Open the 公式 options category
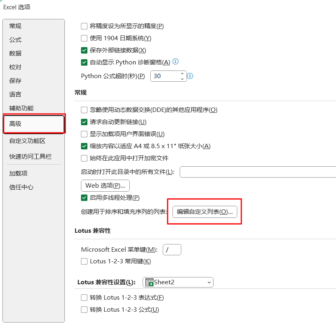 tap(15, 40)
